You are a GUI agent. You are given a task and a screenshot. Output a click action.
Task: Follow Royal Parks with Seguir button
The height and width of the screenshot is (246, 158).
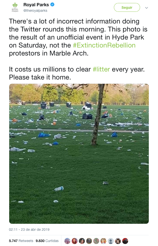[127, 7]
